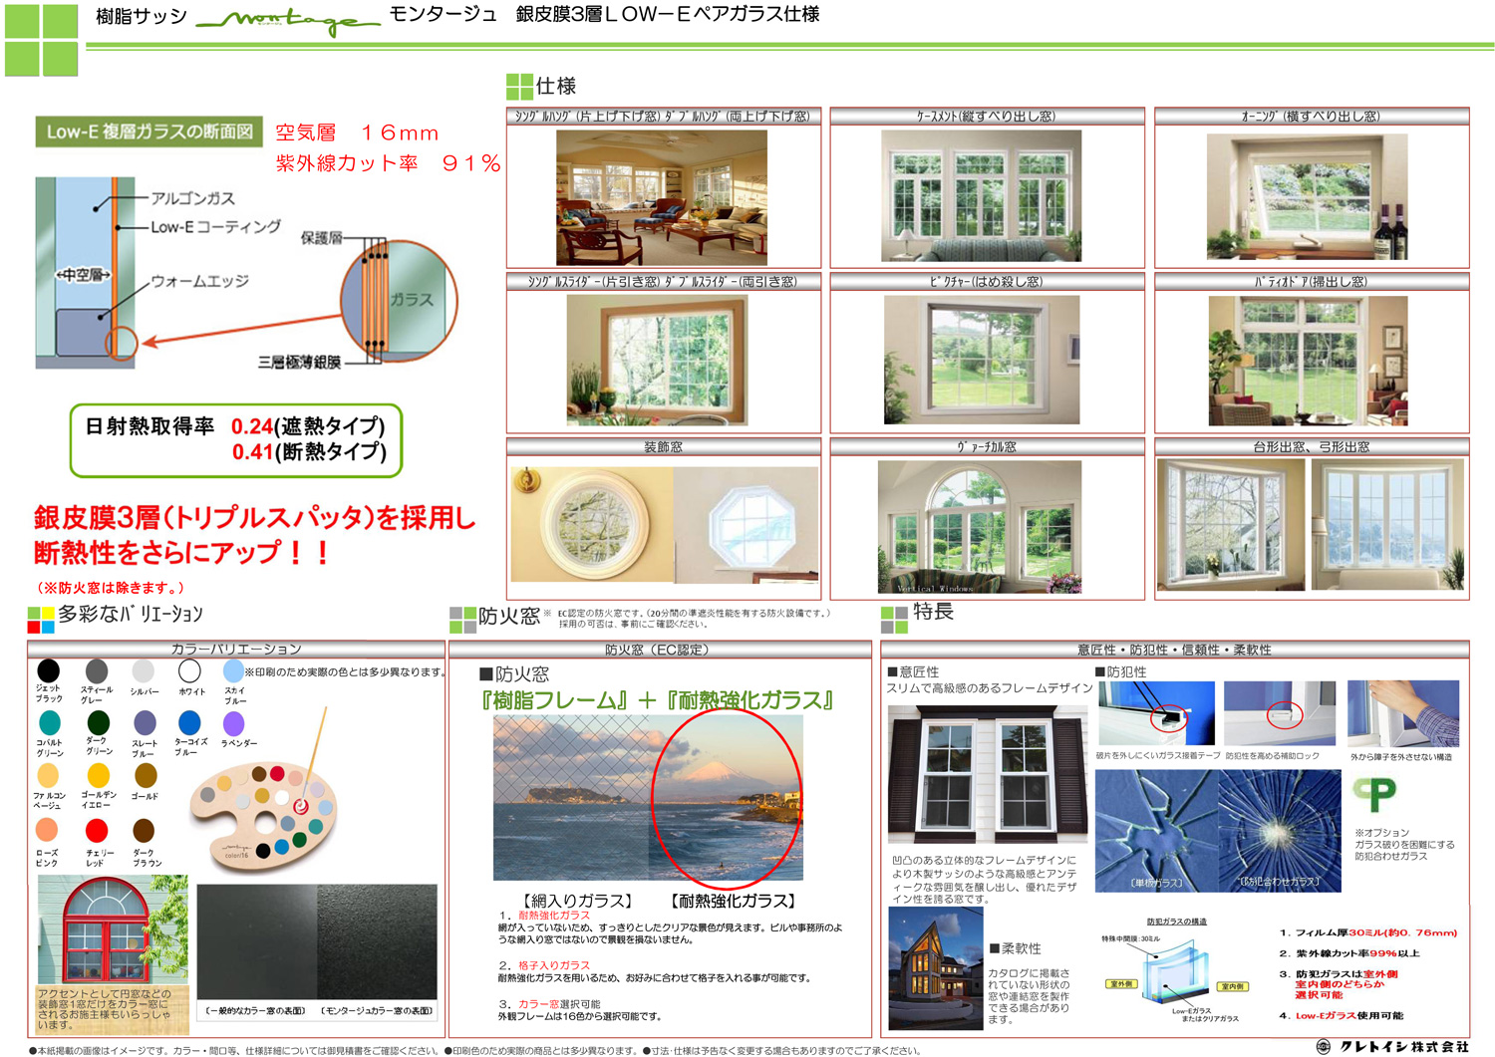Choose the Dark Brown (ダークブラウン) swatch
Screen dimensions: 1495x1057
click(144, 830)
